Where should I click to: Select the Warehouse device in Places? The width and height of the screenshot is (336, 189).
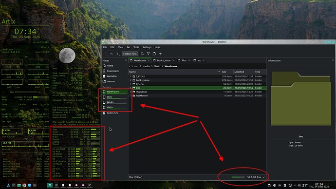114,92
